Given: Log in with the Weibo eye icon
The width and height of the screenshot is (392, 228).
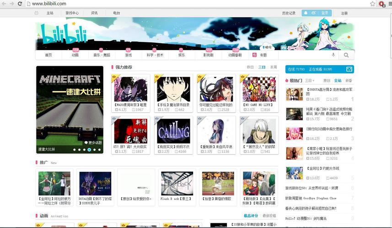Looking at the screenshot, I should click(x=313, y=13).
